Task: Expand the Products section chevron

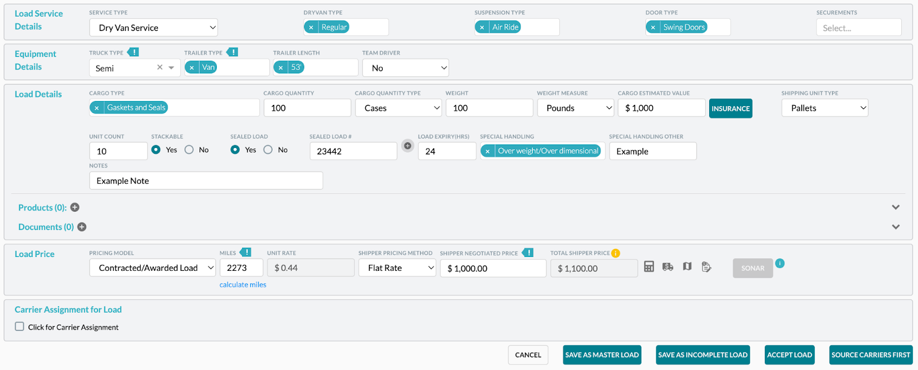Action: pyautogui.click(x=896, y=207)
